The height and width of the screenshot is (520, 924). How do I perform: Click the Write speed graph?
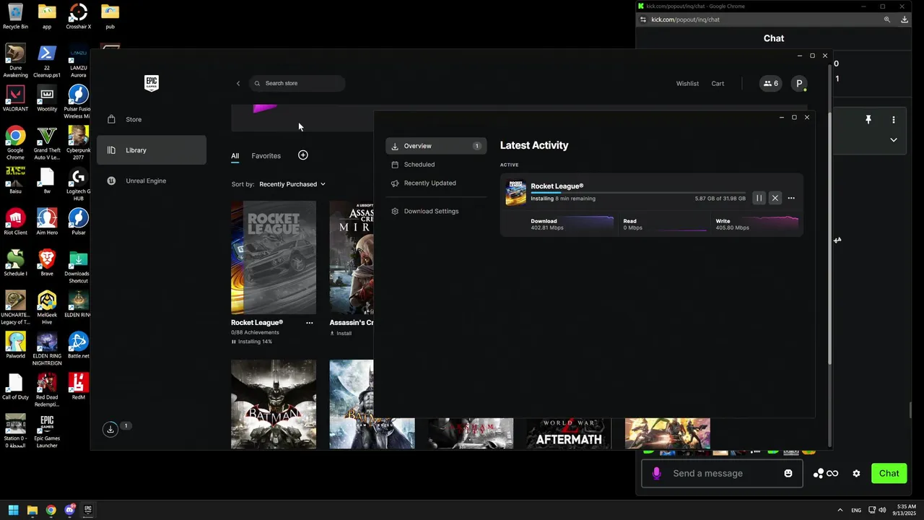tap(757, 224)
